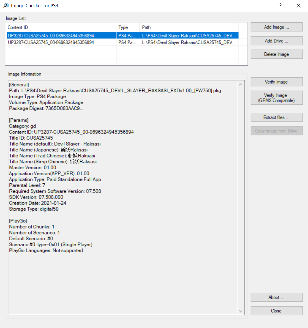Click the [Params] section heading
Image resolution: width=308 pixels, height=328 pixels.
pos(19,120)
